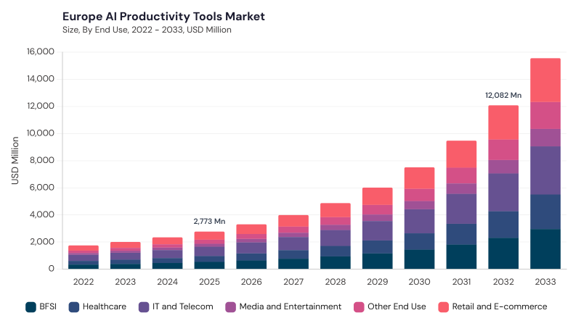The height and width of the screenshot is (326, 581).
Task: Click the Retail and E-commerce segment of 2031 bar
Action: (461, 154)
